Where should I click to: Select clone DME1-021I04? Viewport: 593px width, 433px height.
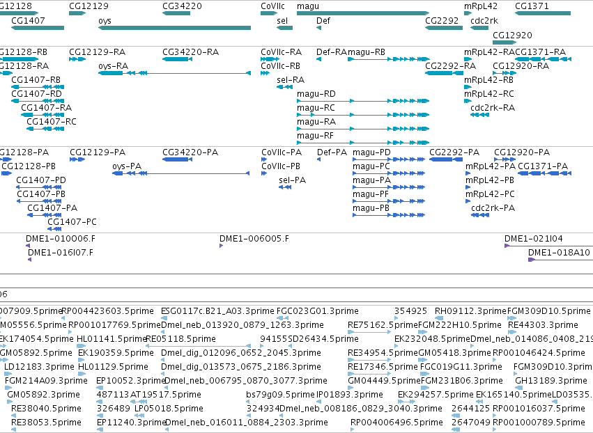coord(549,246)
